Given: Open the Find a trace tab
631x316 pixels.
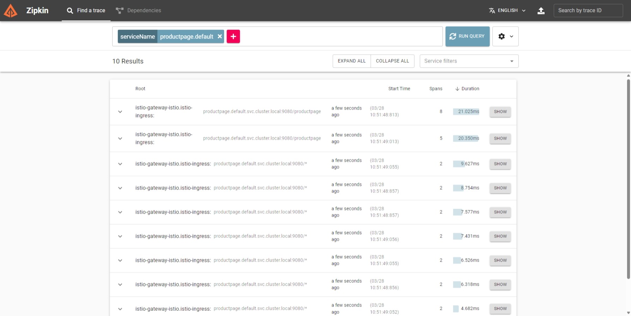Looking at the screenshot, I should click(86, 11).
